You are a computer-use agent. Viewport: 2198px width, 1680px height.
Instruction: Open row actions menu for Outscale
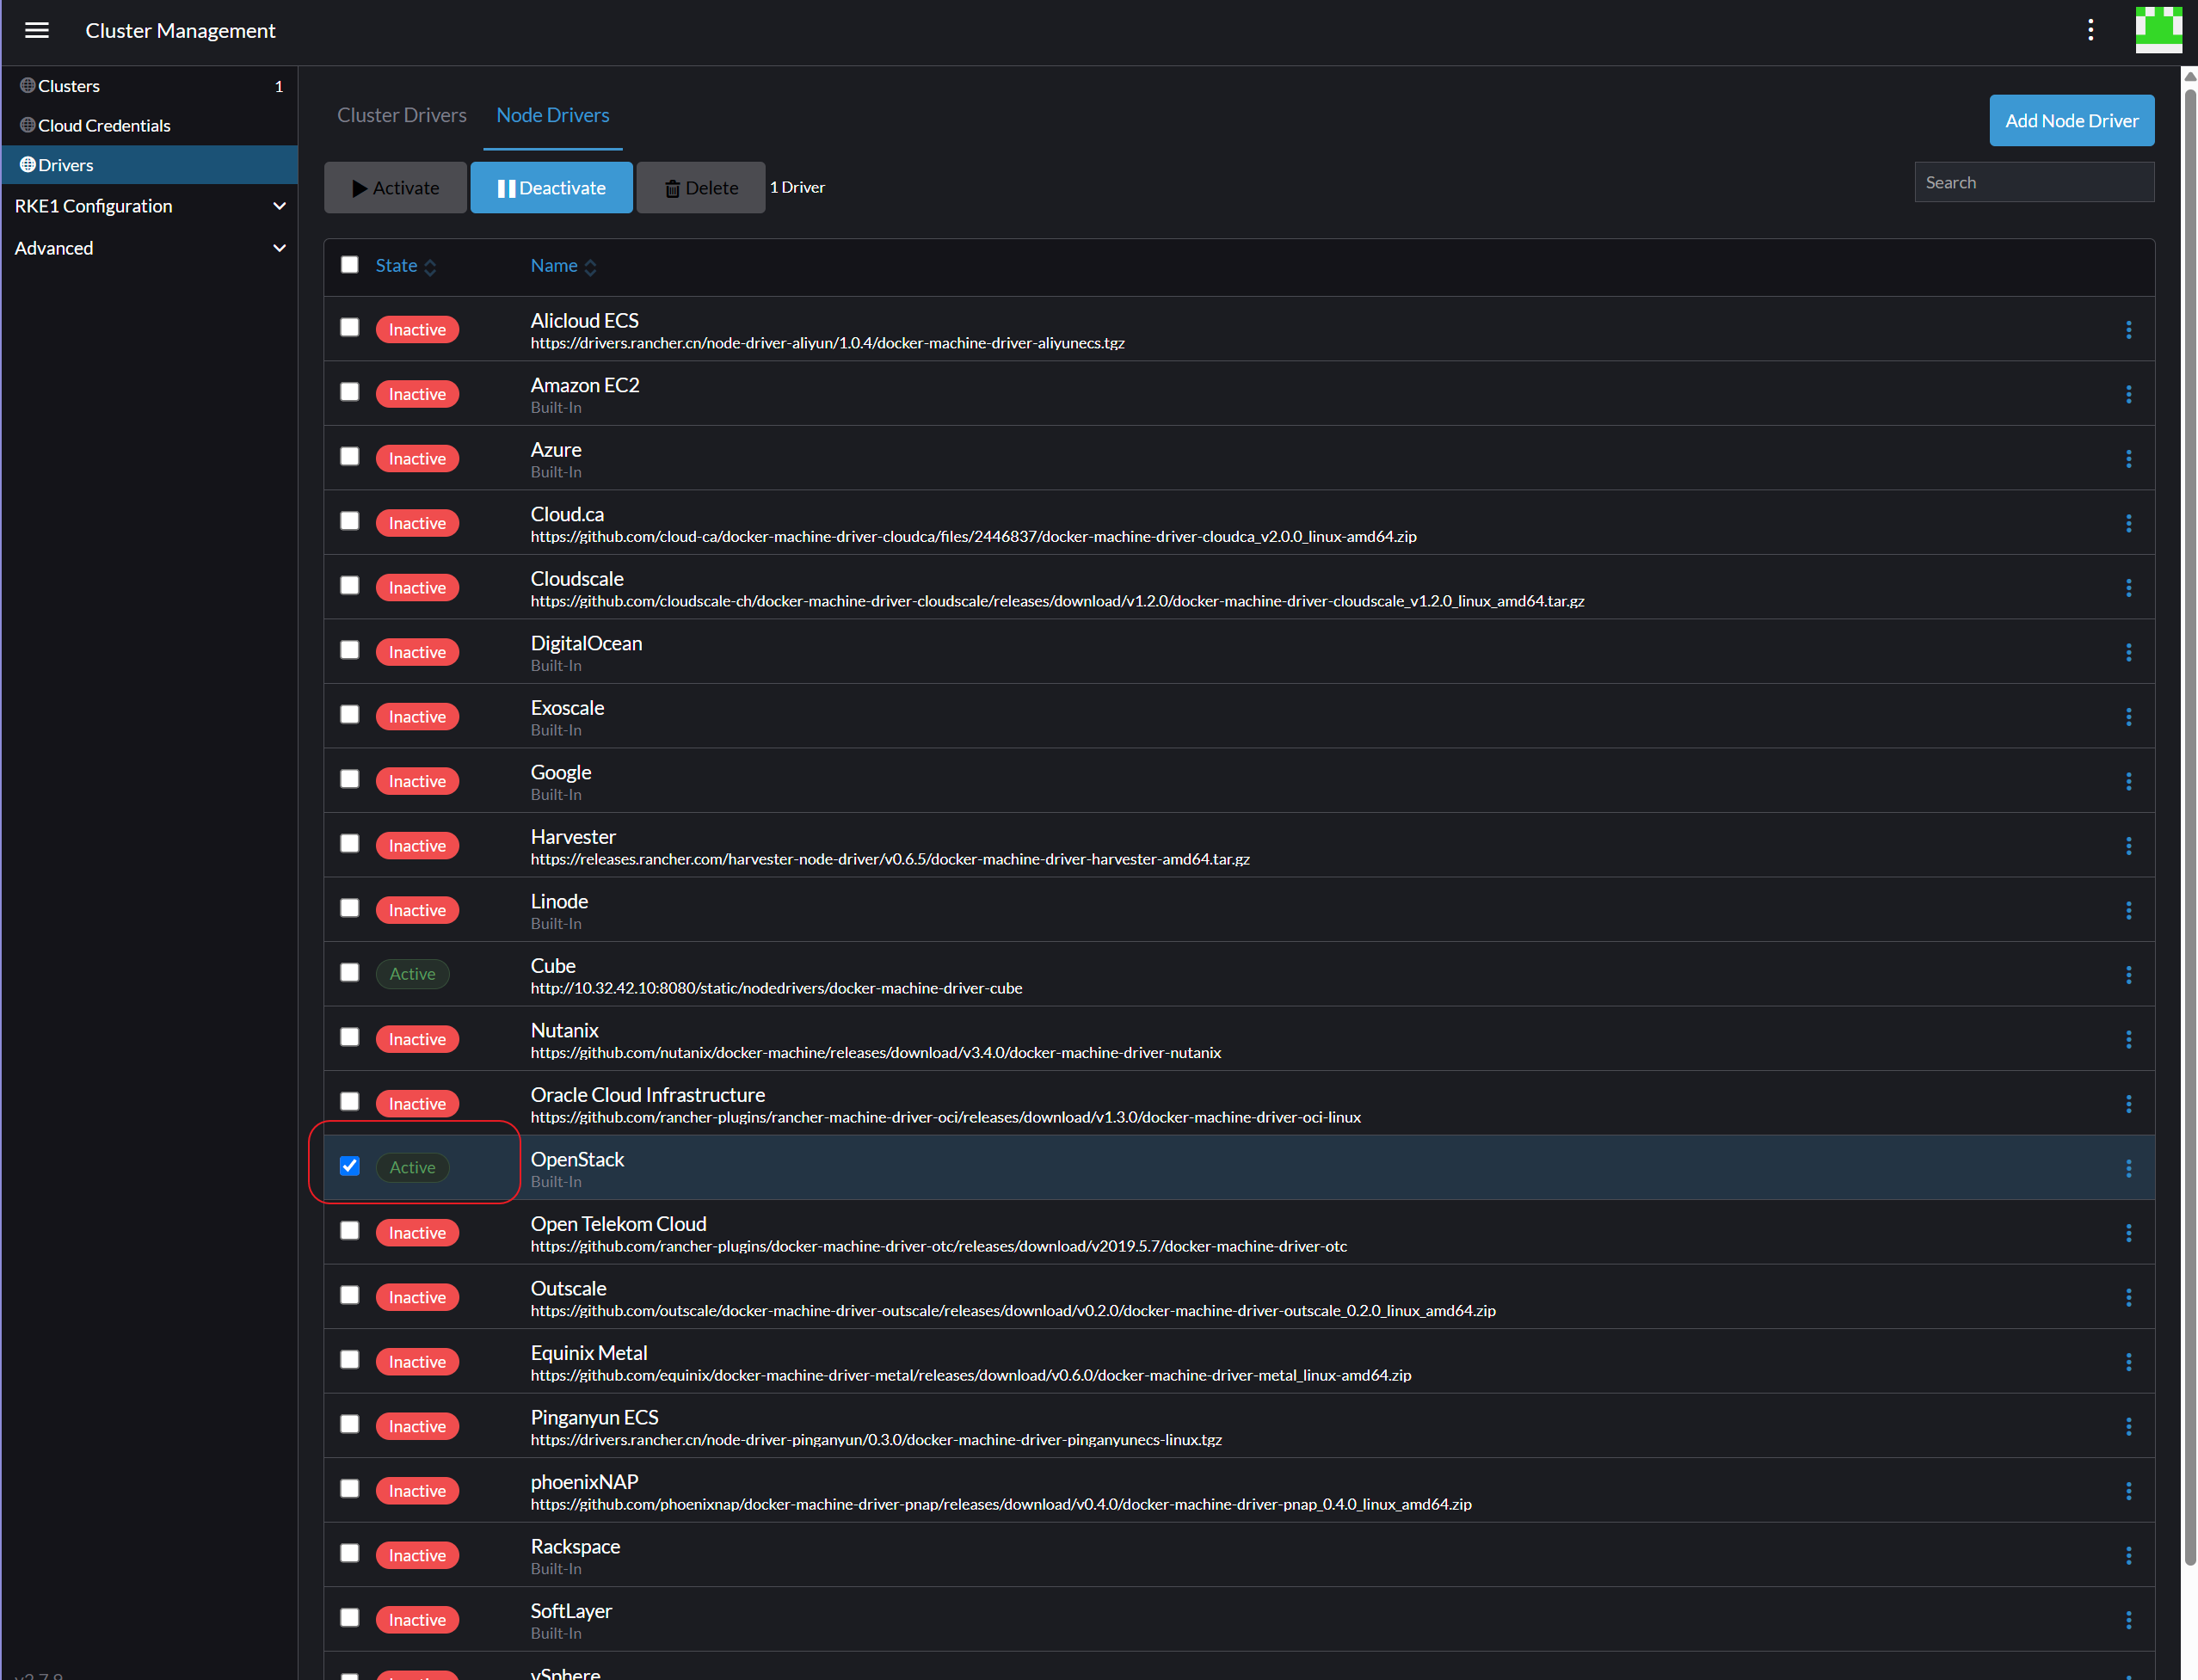click(2128, 1297)
